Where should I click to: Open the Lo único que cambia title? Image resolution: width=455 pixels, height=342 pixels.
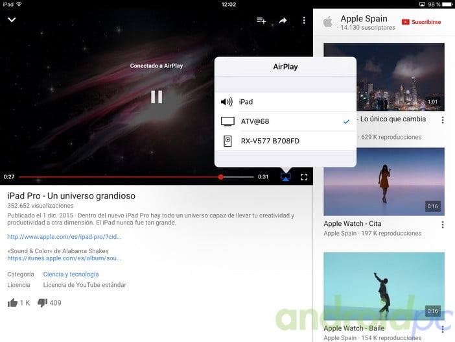pyautogui.click(x=393, y=119)
